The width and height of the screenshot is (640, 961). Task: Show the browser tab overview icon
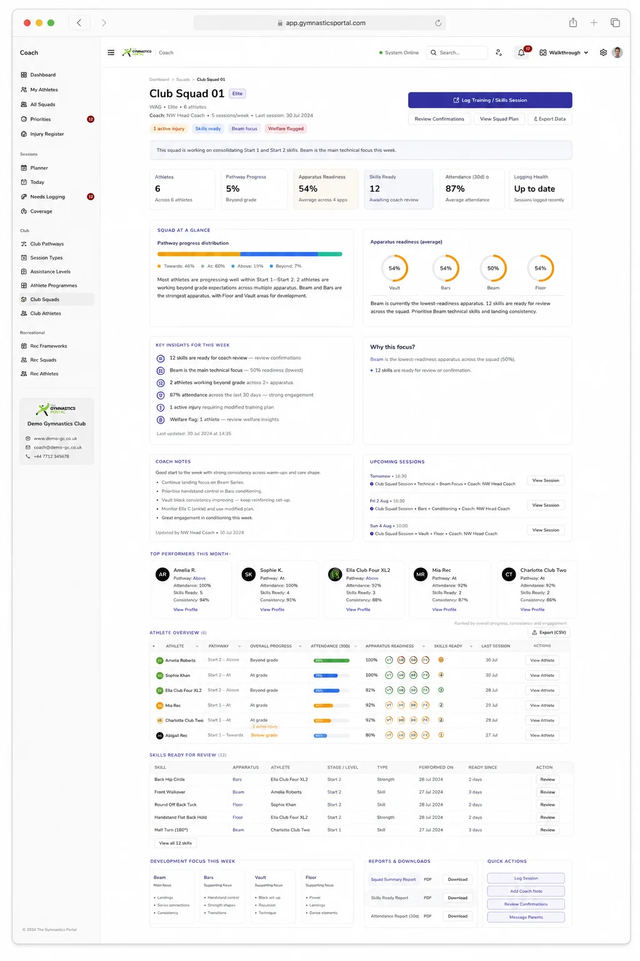click(615, 23)
